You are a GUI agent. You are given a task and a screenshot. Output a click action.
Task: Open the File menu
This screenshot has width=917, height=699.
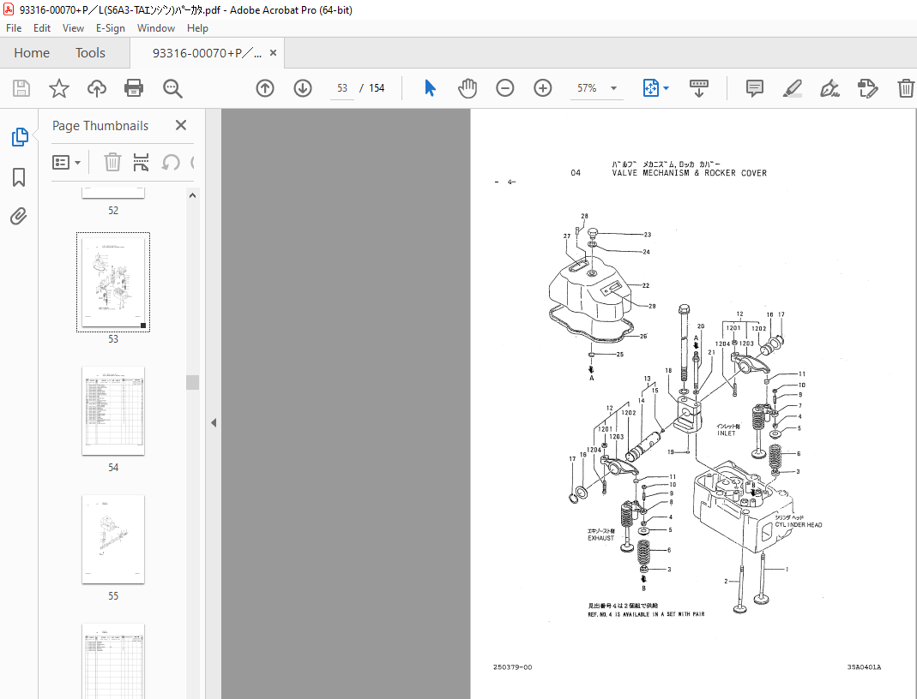click(x=14, y=28)
